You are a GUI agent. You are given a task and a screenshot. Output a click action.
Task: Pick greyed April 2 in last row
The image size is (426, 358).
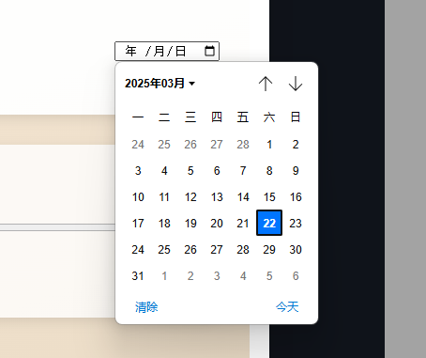(x=190, y=276)
